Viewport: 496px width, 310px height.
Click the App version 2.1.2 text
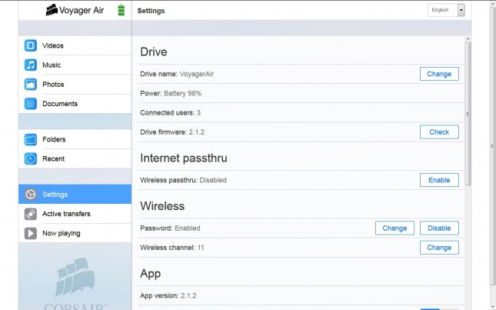pyautogui.click(x=168, y=295)
